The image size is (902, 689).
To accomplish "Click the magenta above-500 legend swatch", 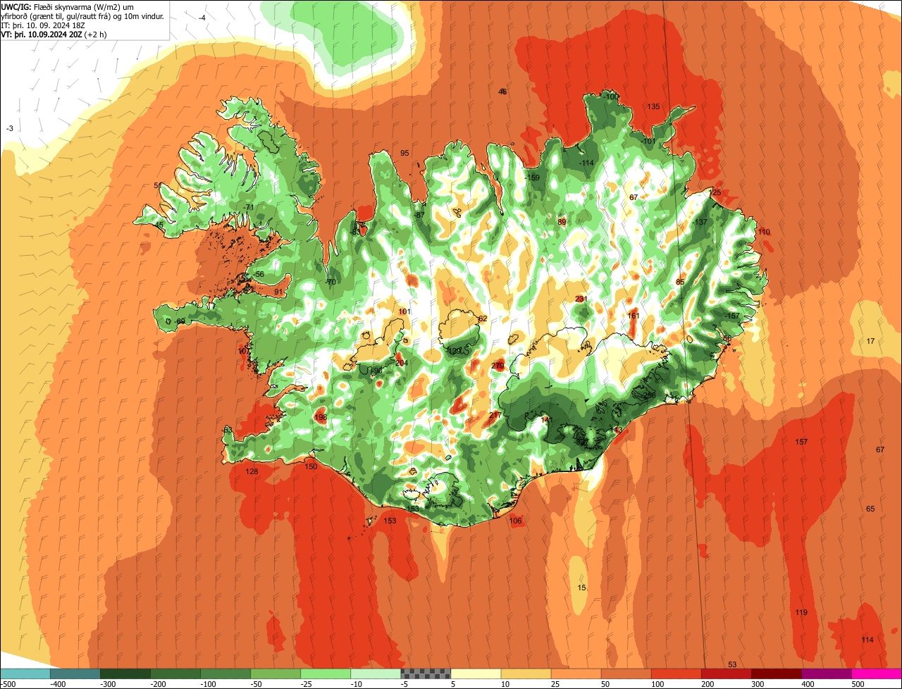I will click(877, 674).
